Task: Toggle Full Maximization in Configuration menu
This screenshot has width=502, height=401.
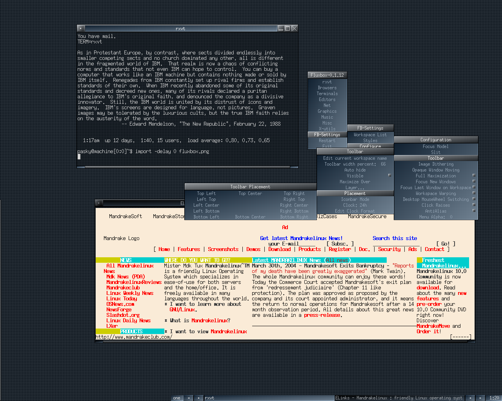Action: coord(436,176)
